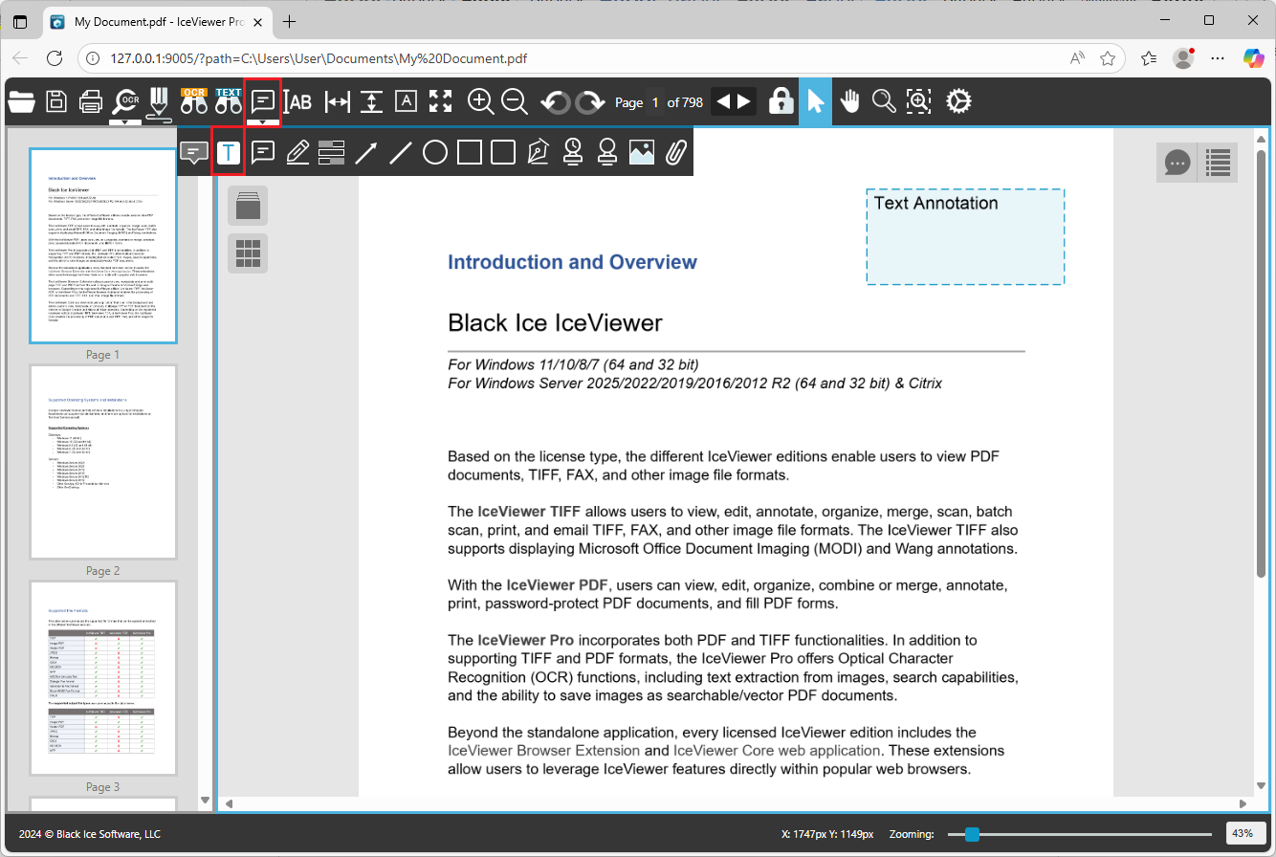Select the arrow annotation tool
The image size is (1276, 857).
pos(366,152)
